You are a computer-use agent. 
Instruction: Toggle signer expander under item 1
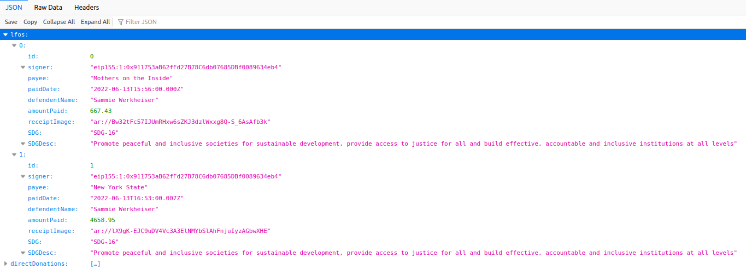[23, 176]
